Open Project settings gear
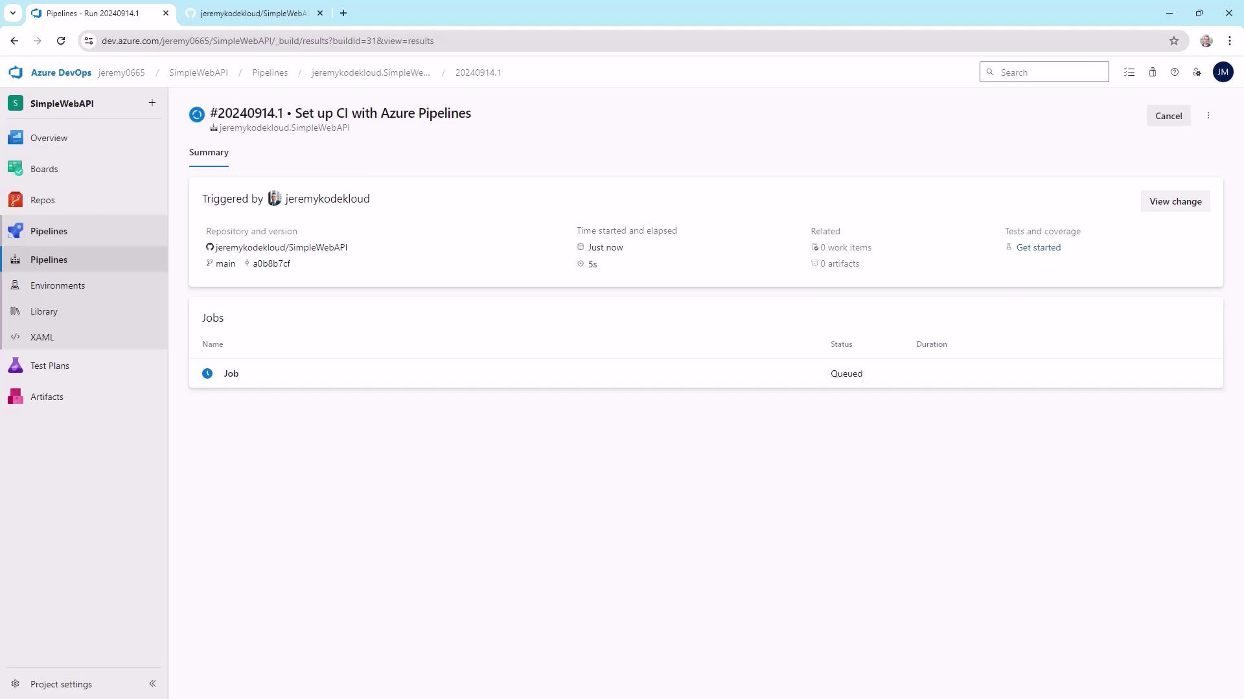 (x=16, y=684)
